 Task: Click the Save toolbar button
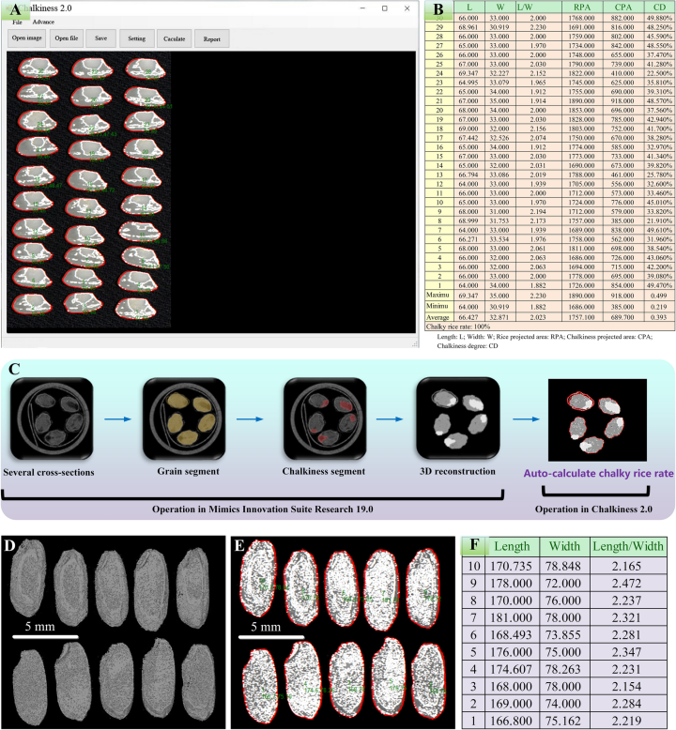click(x=100, y=38)
